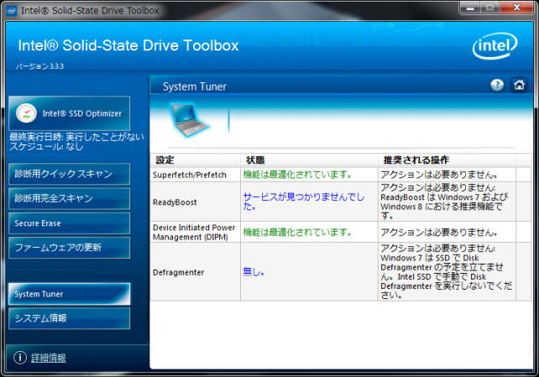The image size is (539, 377).
Task: Click the 状態 column header
Action: 309,160
